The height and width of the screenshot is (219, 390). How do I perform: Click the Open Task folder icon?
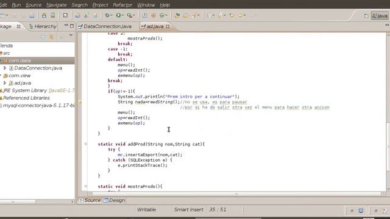pos(186,15)
